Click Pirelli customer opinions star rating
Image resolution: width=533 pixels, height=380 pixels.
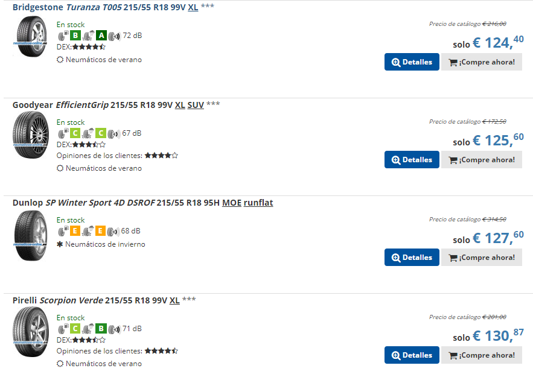161,351
